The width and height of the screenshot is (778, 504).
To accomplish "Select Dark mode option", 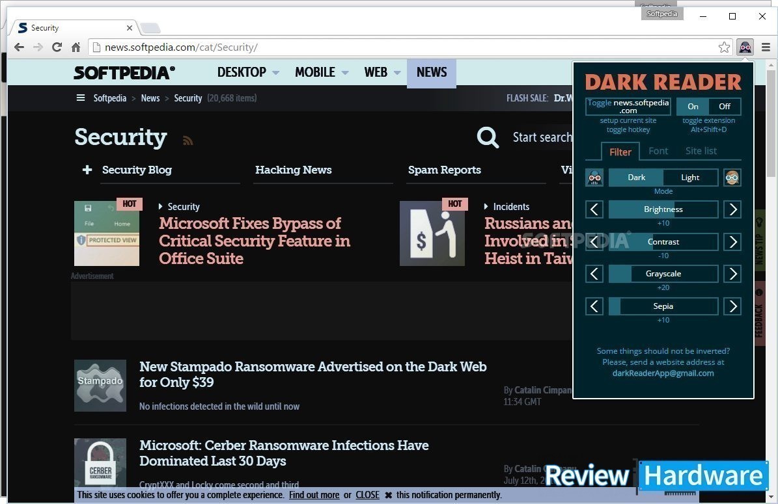I will pos(636,178).
